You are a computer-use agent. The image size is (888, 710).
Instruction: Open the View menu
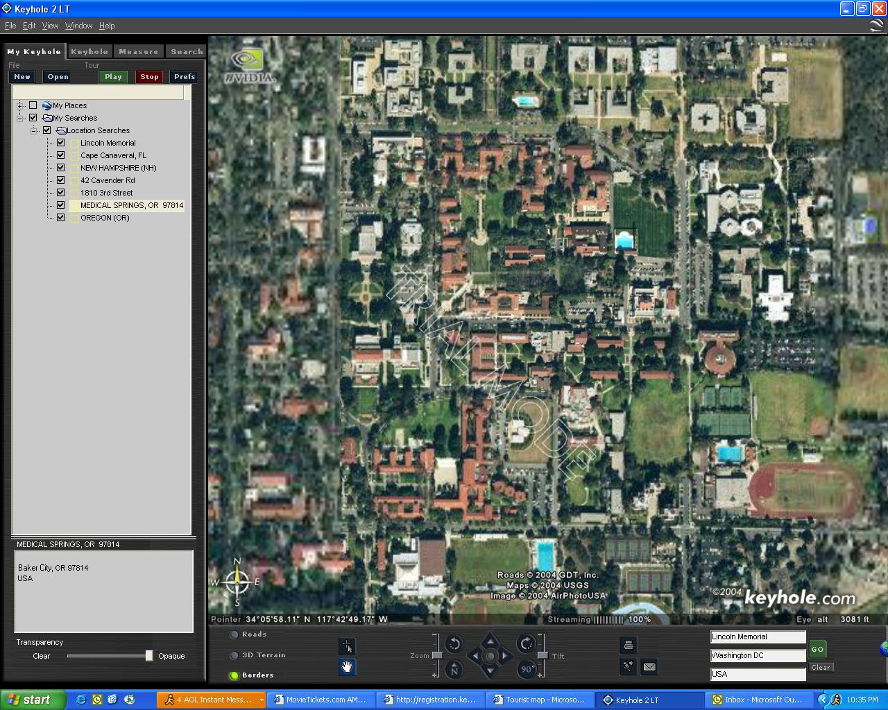point(51,26)
